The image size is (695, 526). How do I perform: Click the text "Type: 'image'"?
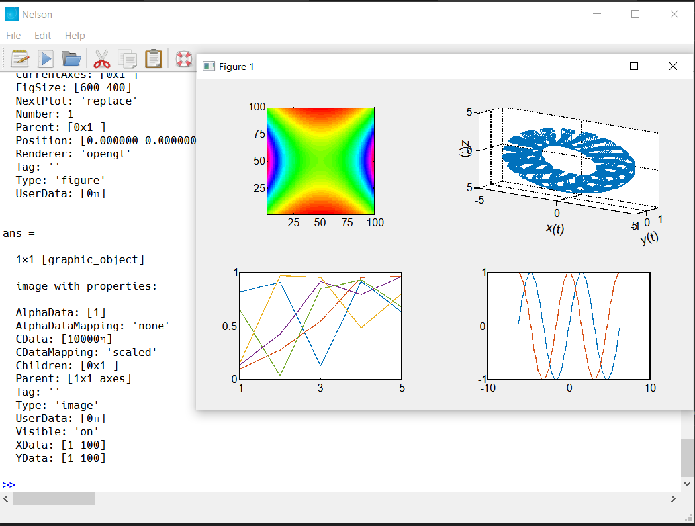57,406
